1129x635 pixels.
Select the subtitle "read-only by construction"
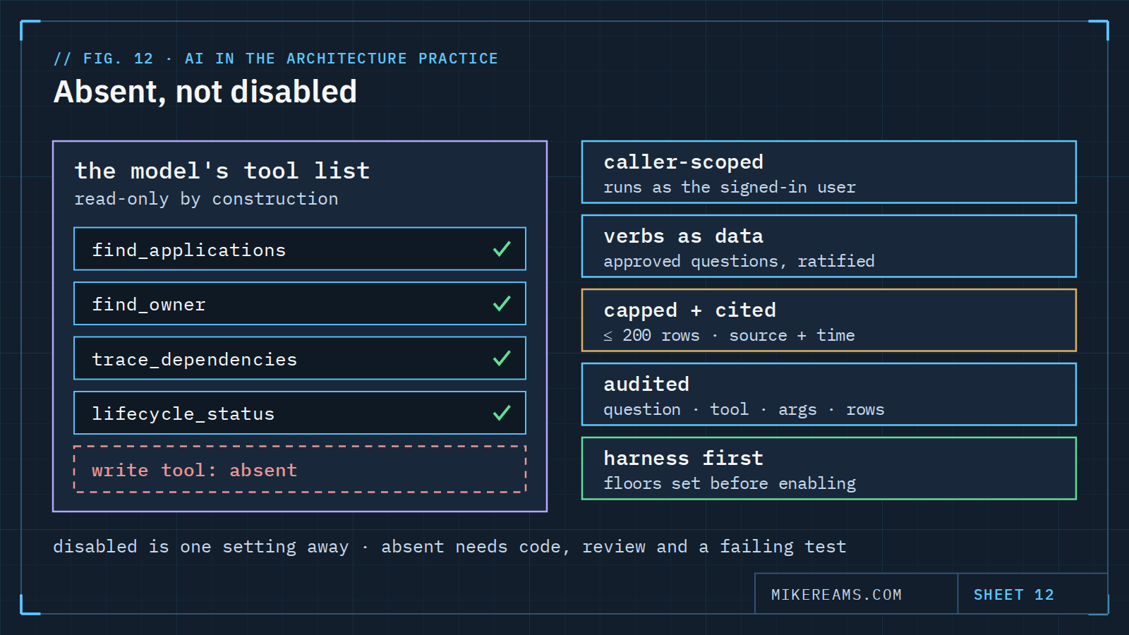[x=207, y=199]
